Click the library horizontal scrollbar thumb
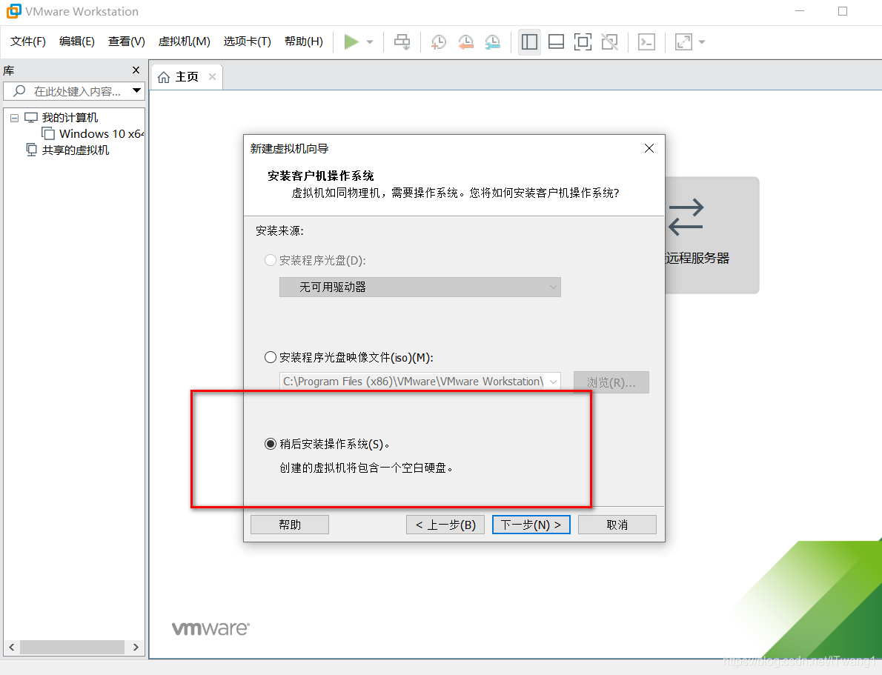 pyautogui.click(x=72, y=647)
